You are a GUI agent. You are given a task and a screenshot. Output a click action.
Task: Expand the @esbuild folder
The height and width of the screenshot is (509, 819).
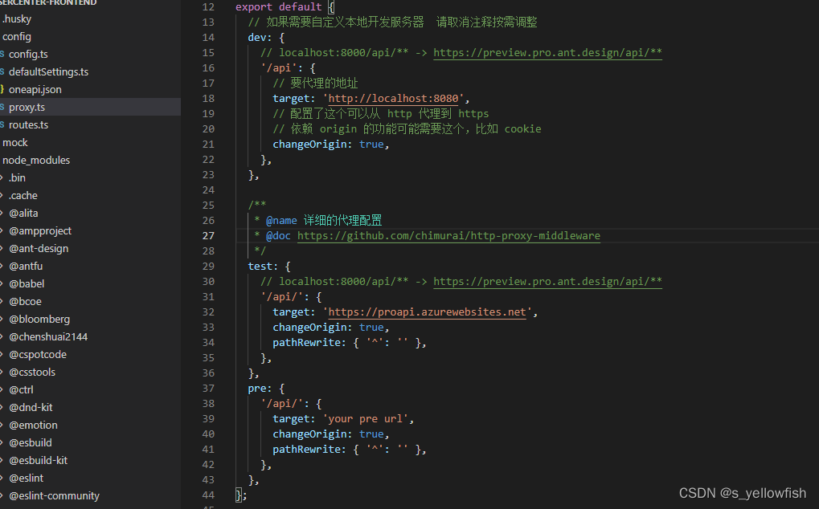(x=31, y=443)
